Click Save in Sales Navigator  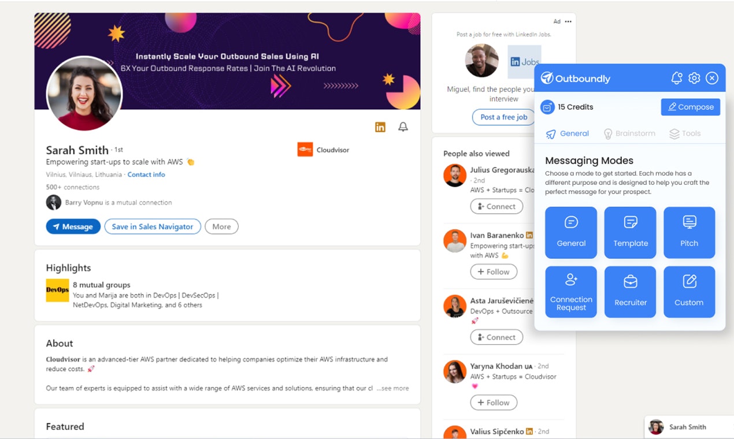tap(153, 226)
